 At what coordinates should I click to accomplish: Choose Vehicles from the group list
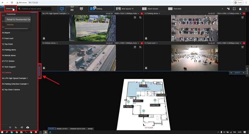(10, 25)
